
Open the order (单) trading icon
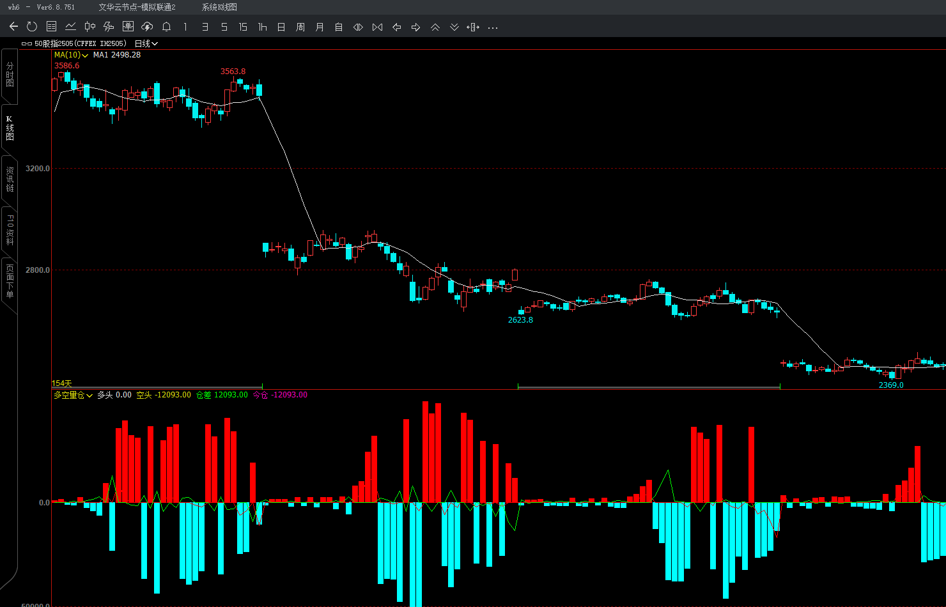click(x=128, y=27)
